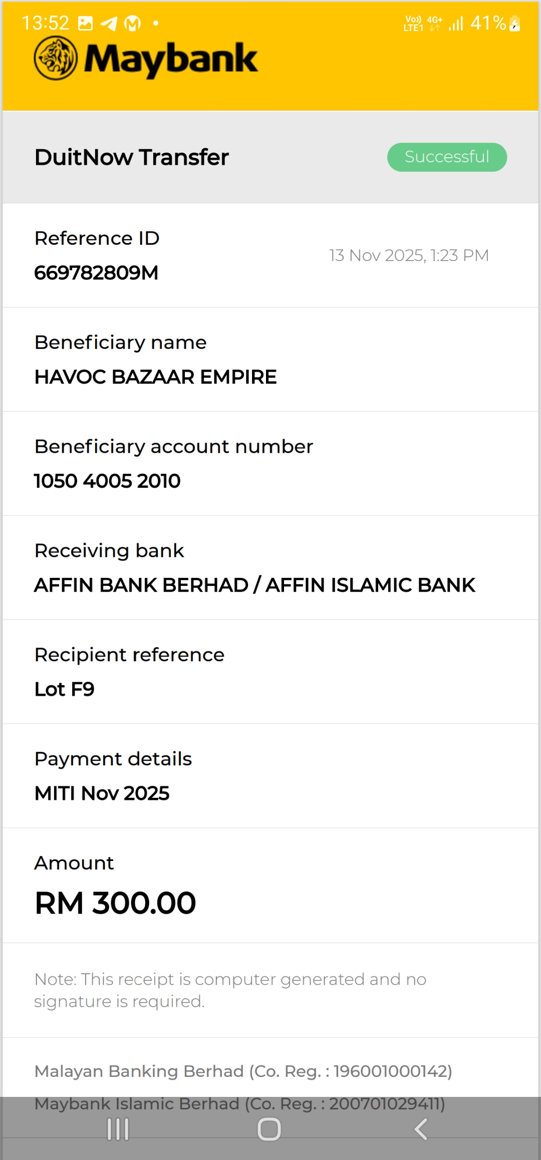The width and height of the screenshot is (541, 1160).
Task: Tap the Android back navigation arrow
Action: pos(421,1129)
